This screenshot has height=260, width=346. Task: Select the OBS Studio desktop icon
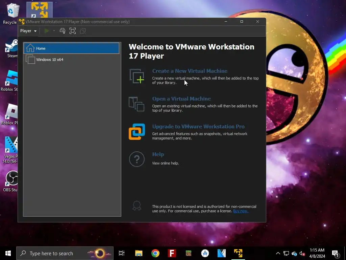tap(10, 181)
